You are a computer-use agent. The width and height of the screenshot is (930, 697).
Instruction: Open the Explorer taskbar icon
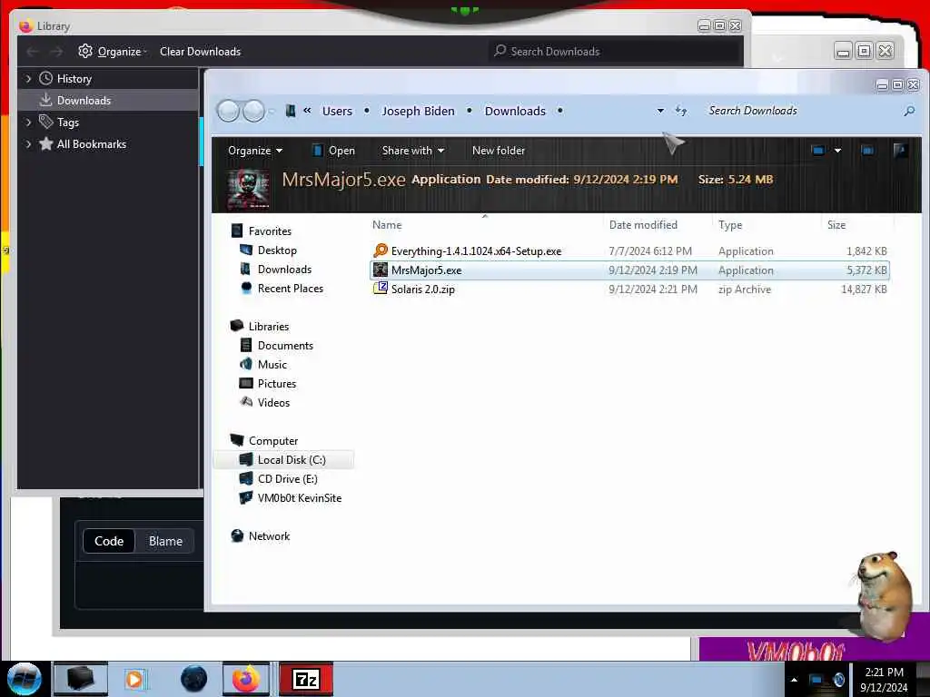click(x=81, y=679)
